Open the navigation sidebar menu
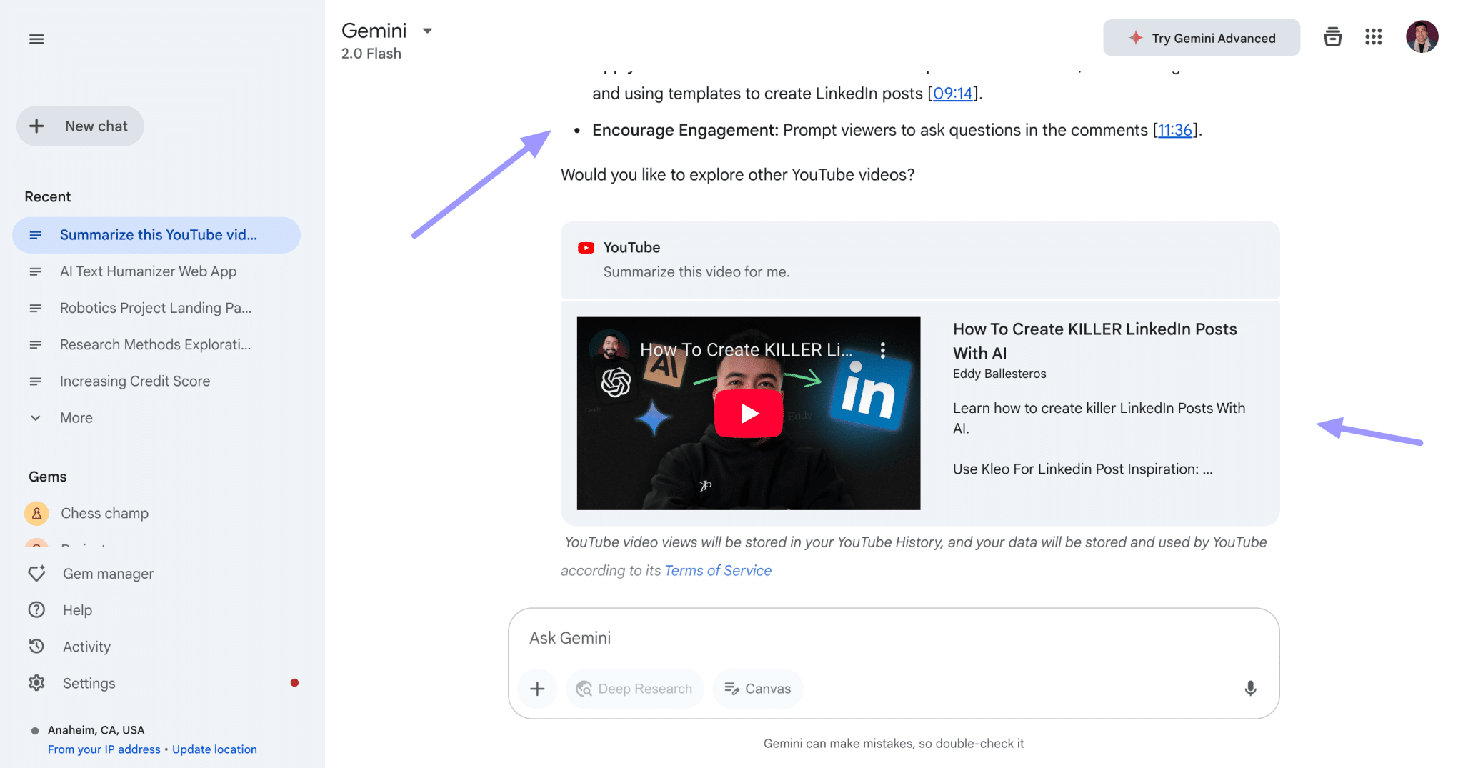This screenshot has height=768, width=1463. (36, 39)
